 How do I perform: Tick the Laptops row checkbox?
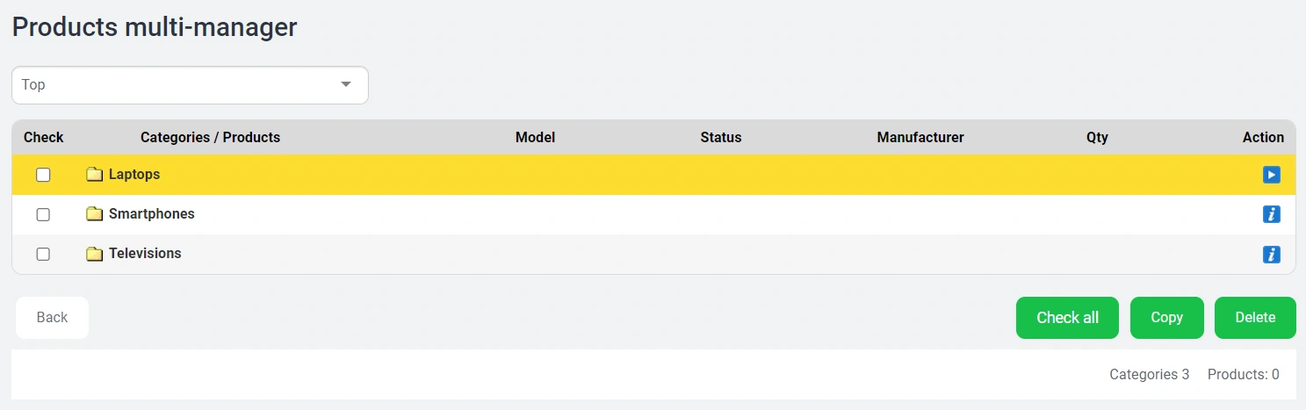click(43, 176)
